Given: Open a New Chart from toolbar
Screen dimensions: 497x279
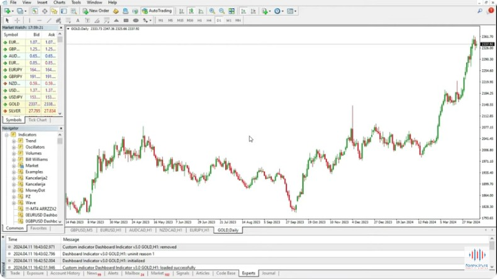Looking at the screenshot, I should pyautogui.click(x=7, y=11).
